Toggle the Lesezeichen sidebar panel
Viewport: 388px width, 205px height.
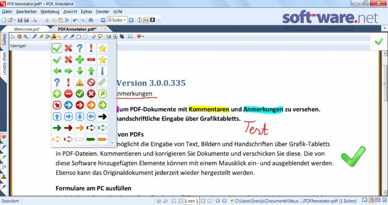pyautogui.click(x=4, y=64)
